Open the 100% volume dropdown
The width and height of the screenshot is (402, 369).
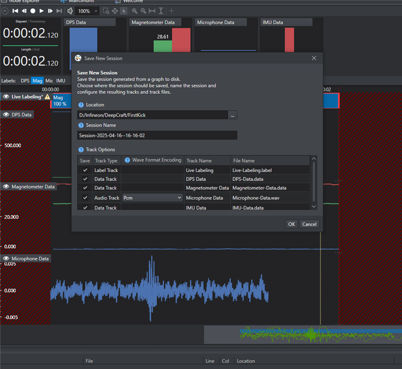pyautogui.click(x=87, y=11)
